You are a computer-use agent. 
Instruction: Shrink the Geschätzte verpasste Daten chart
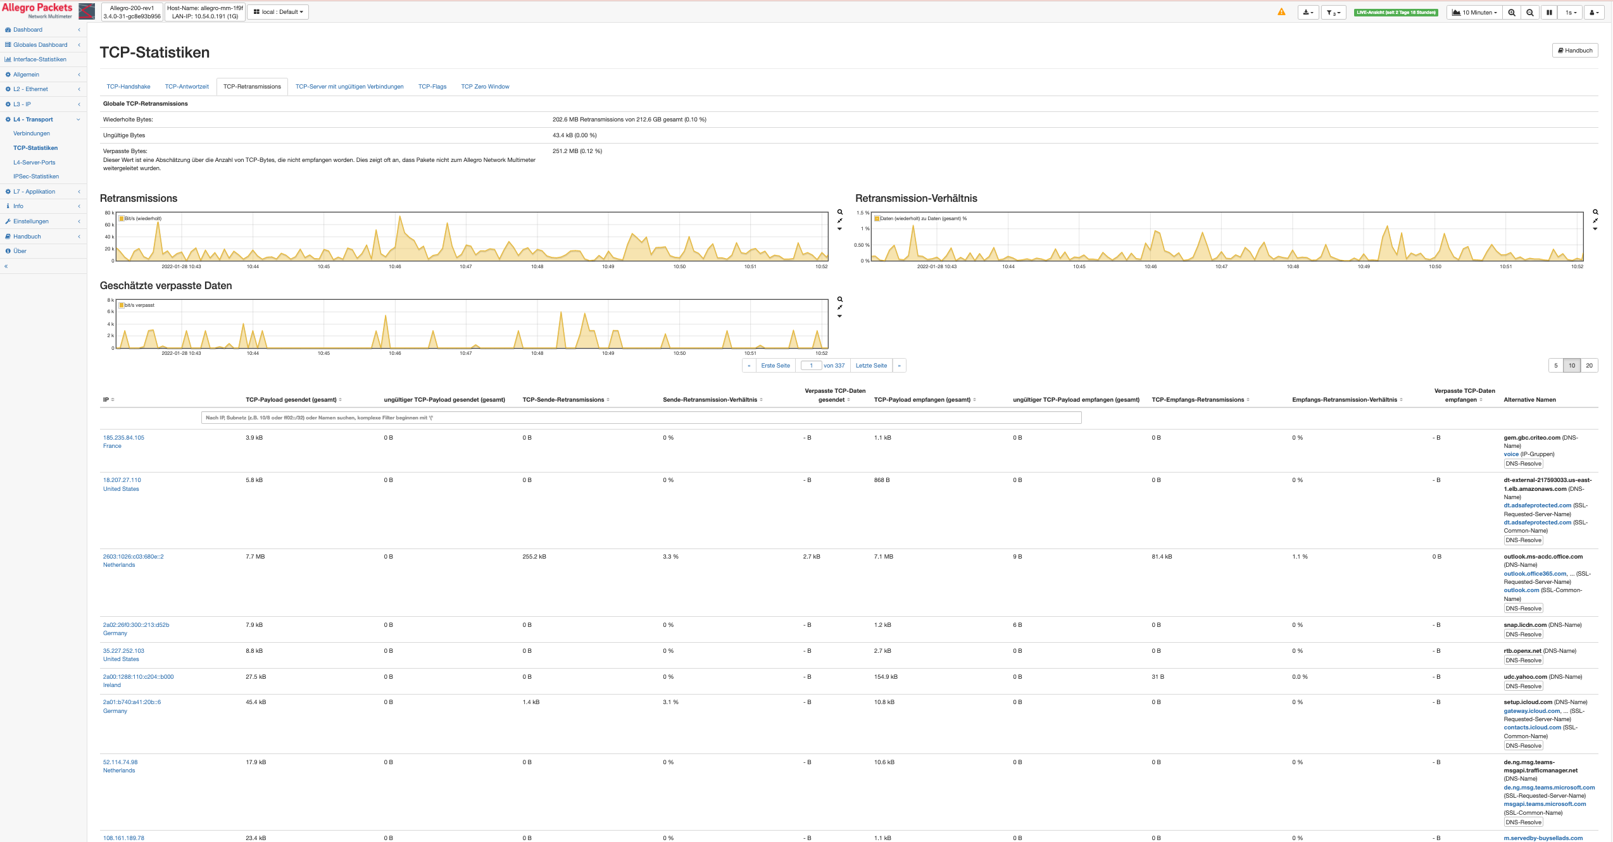840,307
